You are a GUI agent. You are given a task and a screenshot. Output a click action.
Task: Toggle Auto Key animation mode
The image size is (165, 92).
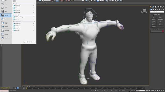(x=133, y=91)
